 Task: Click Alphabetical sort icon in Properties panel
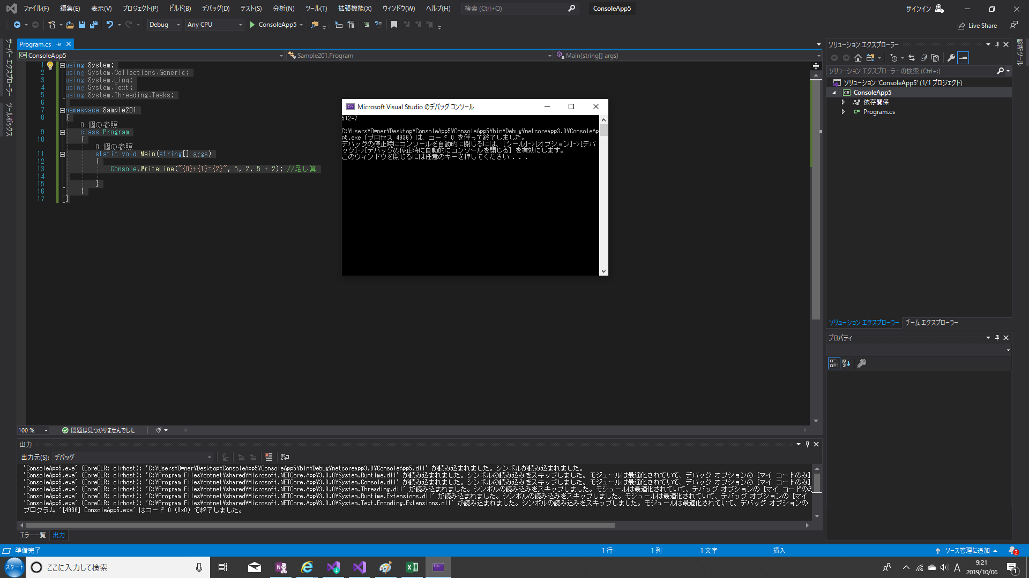click(846, 363)
